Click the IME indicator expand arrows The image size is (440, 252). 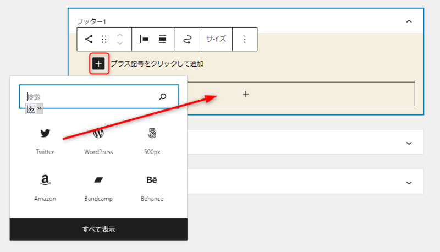(40, 108)
